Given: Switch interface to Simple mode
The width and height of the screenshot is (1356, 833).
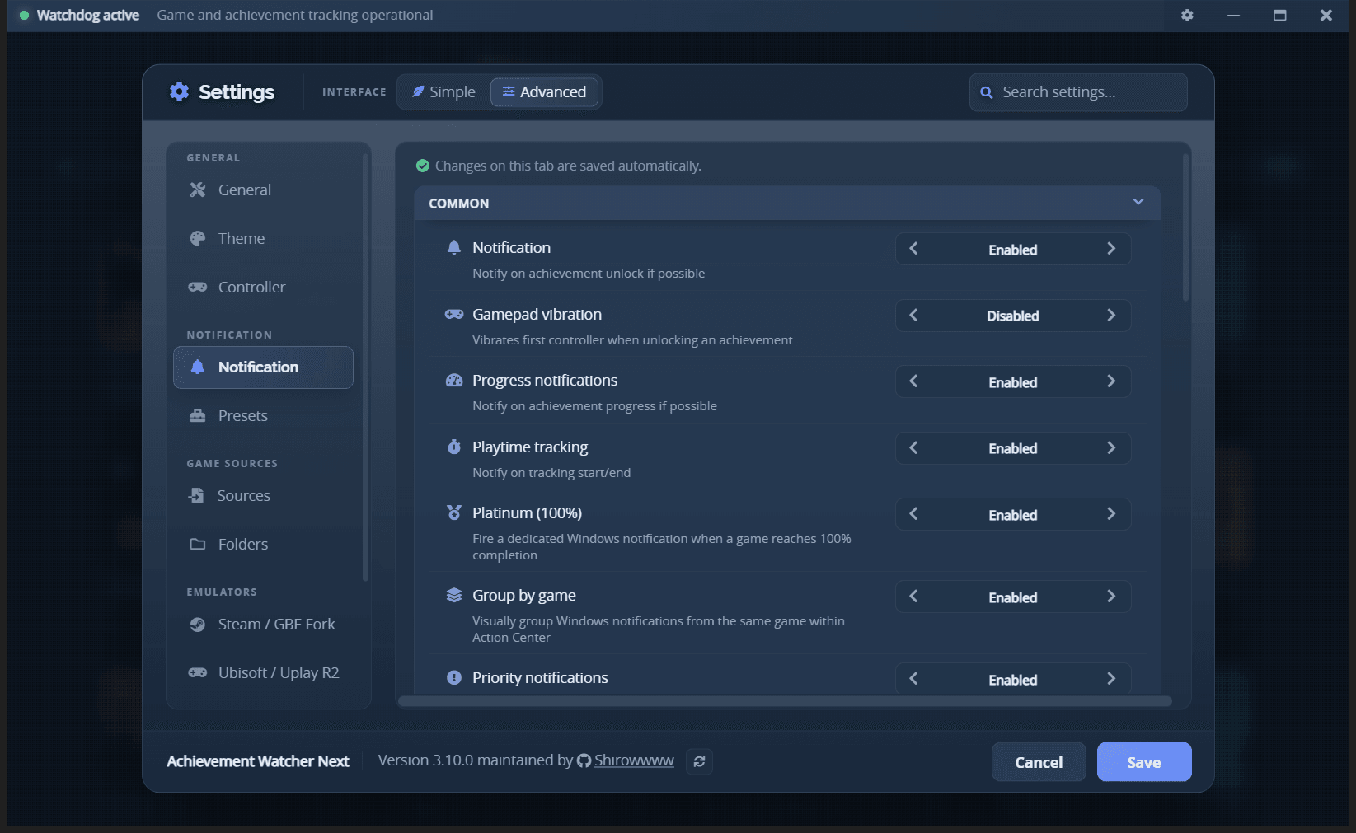Looking at the screenshot, I should coord(443,91).
